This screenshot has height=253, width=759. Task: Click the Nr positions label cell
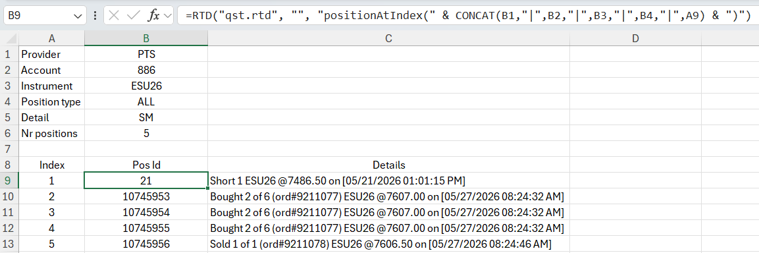coord(52,133)
